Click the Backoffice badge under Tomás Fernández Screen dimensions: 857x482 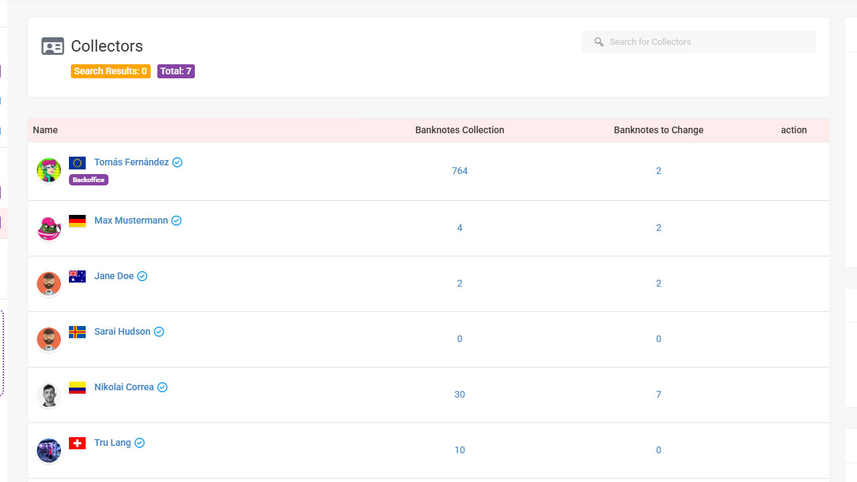[88, 180]
